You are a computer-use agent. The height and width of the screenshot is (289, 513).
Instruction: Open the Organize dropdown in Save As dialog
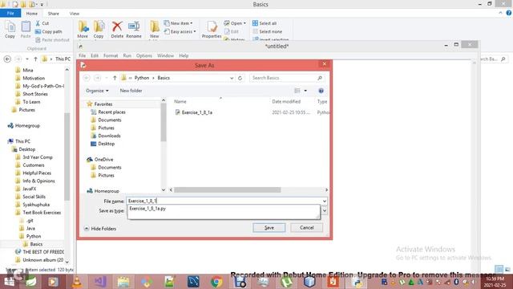click(x=97, y=91)
